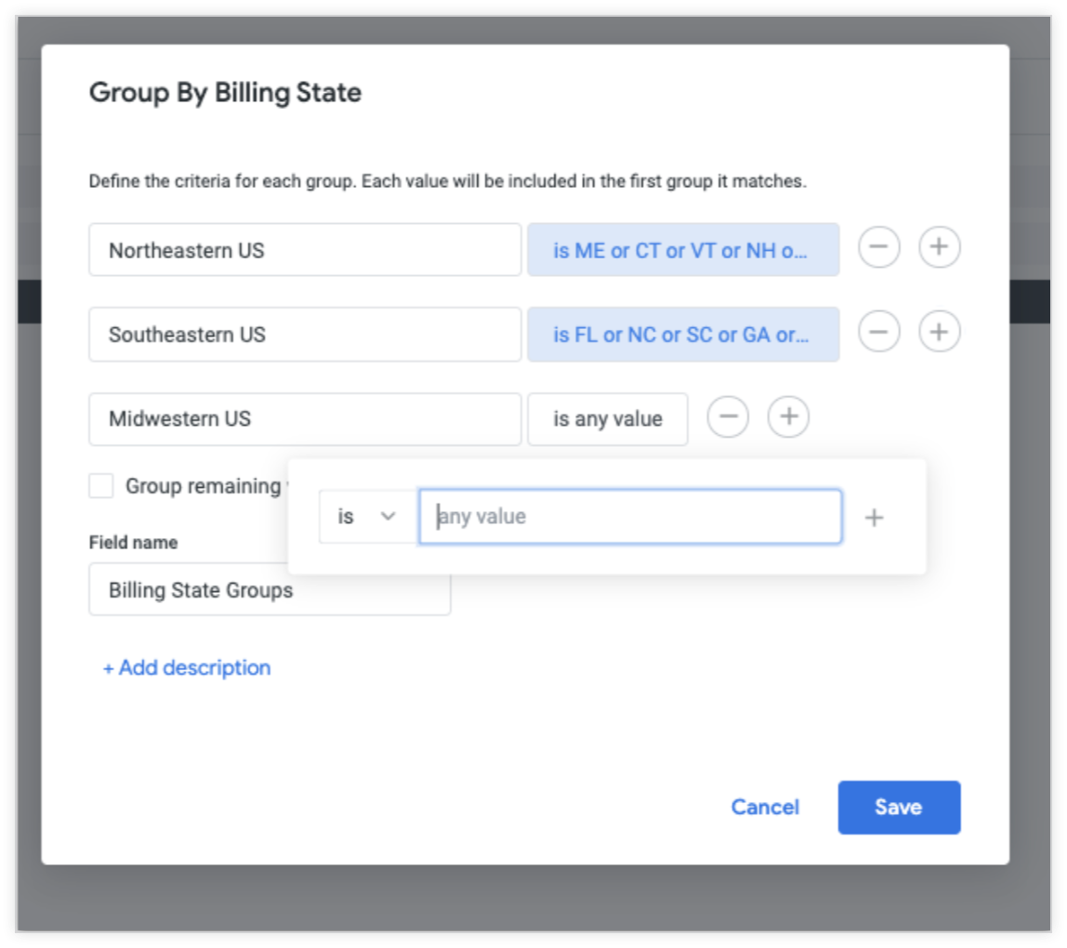Open the 'is' condition dropdown
The image size is (1067, 948).
click(x=367, y=517)
